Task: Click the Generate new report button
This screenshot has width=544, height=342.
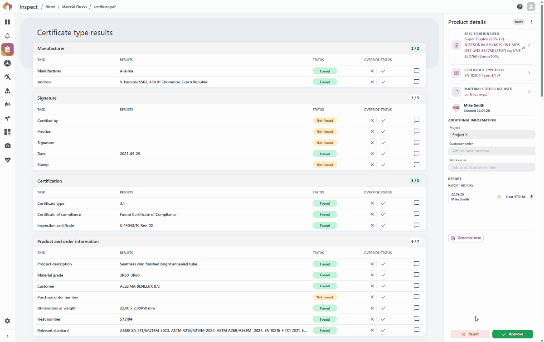Action: coord(466,238)
